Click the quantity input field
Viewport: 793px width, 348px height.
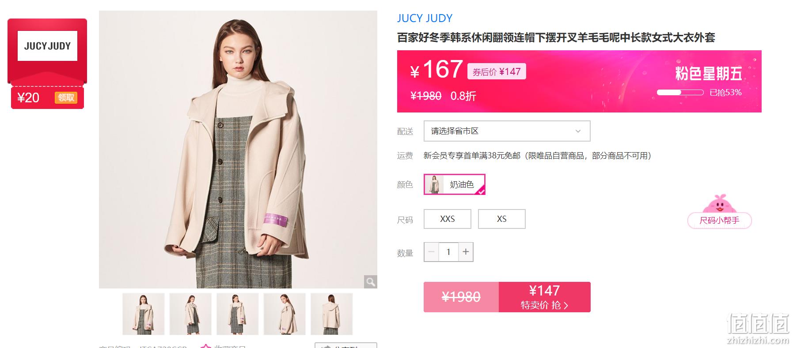tap(448, 252)
